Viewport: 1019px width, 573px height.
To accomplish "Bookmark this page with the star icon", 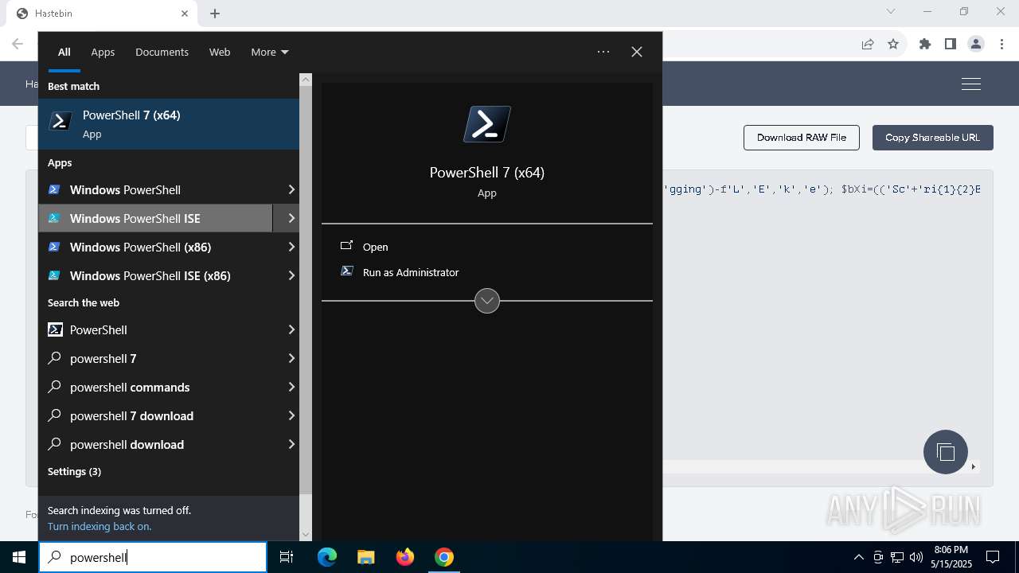I will pyautogui.click(x=893, y=44).
